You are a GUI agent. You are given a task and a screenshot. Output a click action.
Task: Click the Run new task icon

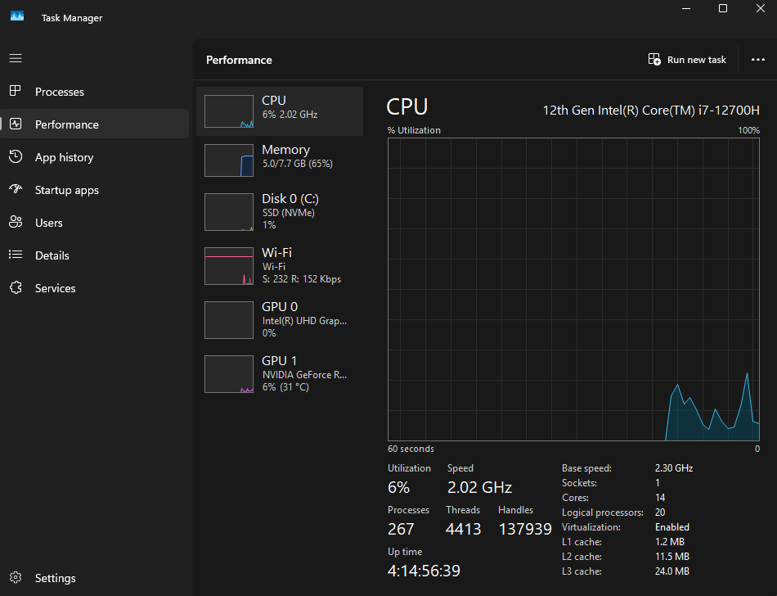click(x=654, y=60)
